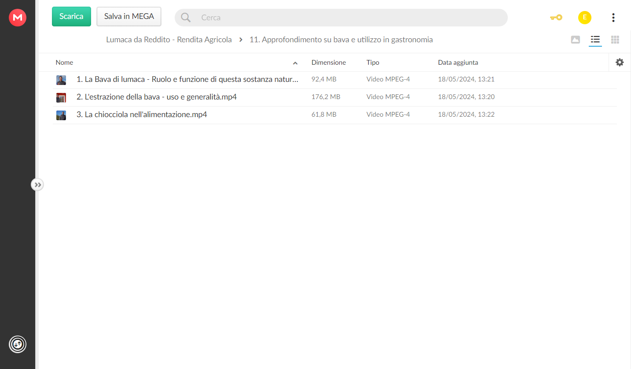Select the list view icon
The height and width of the screenshot is (369, 631).
(x=595, y=40)
